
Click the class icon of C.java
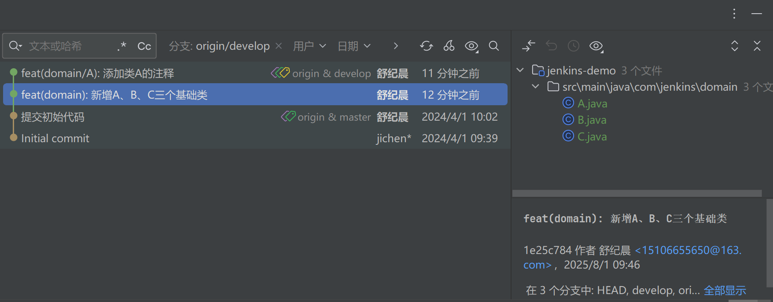click(568, 136)
